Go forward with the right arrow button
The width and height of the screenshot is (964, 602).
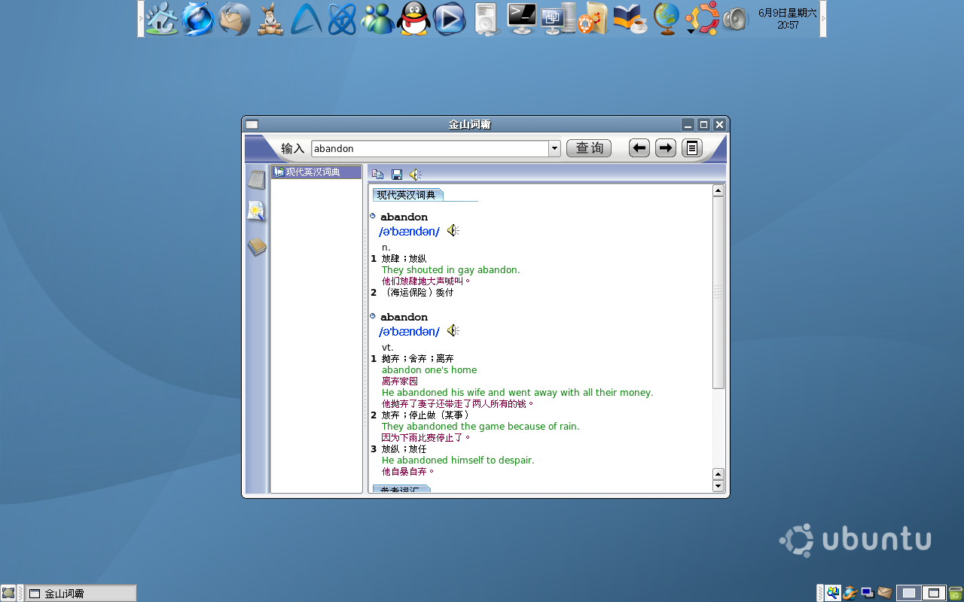click(666, 148)
